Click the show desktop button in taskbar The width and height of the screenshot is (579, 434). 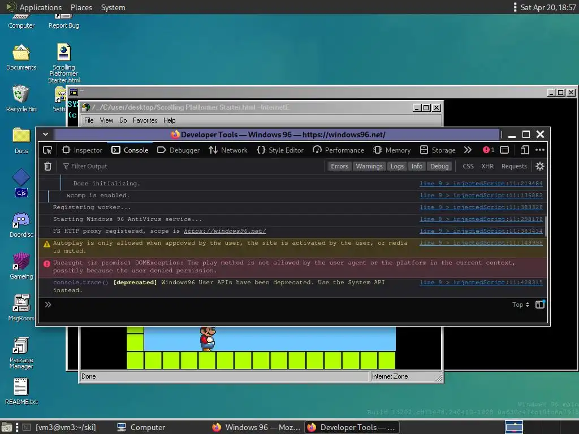(x=7, y=427)
